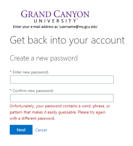Image resolution: width=133 pixels, height=146 pixels.
Task: Click the word GRAND in the logo
Action: click(36, 14)
